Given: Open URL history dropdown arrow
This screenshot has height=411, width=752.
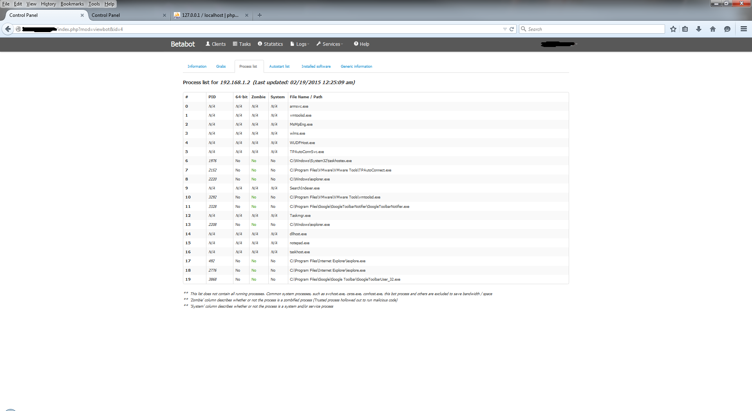Looking at the screenshot, I should pyautogui.click(x=504, y=29).
